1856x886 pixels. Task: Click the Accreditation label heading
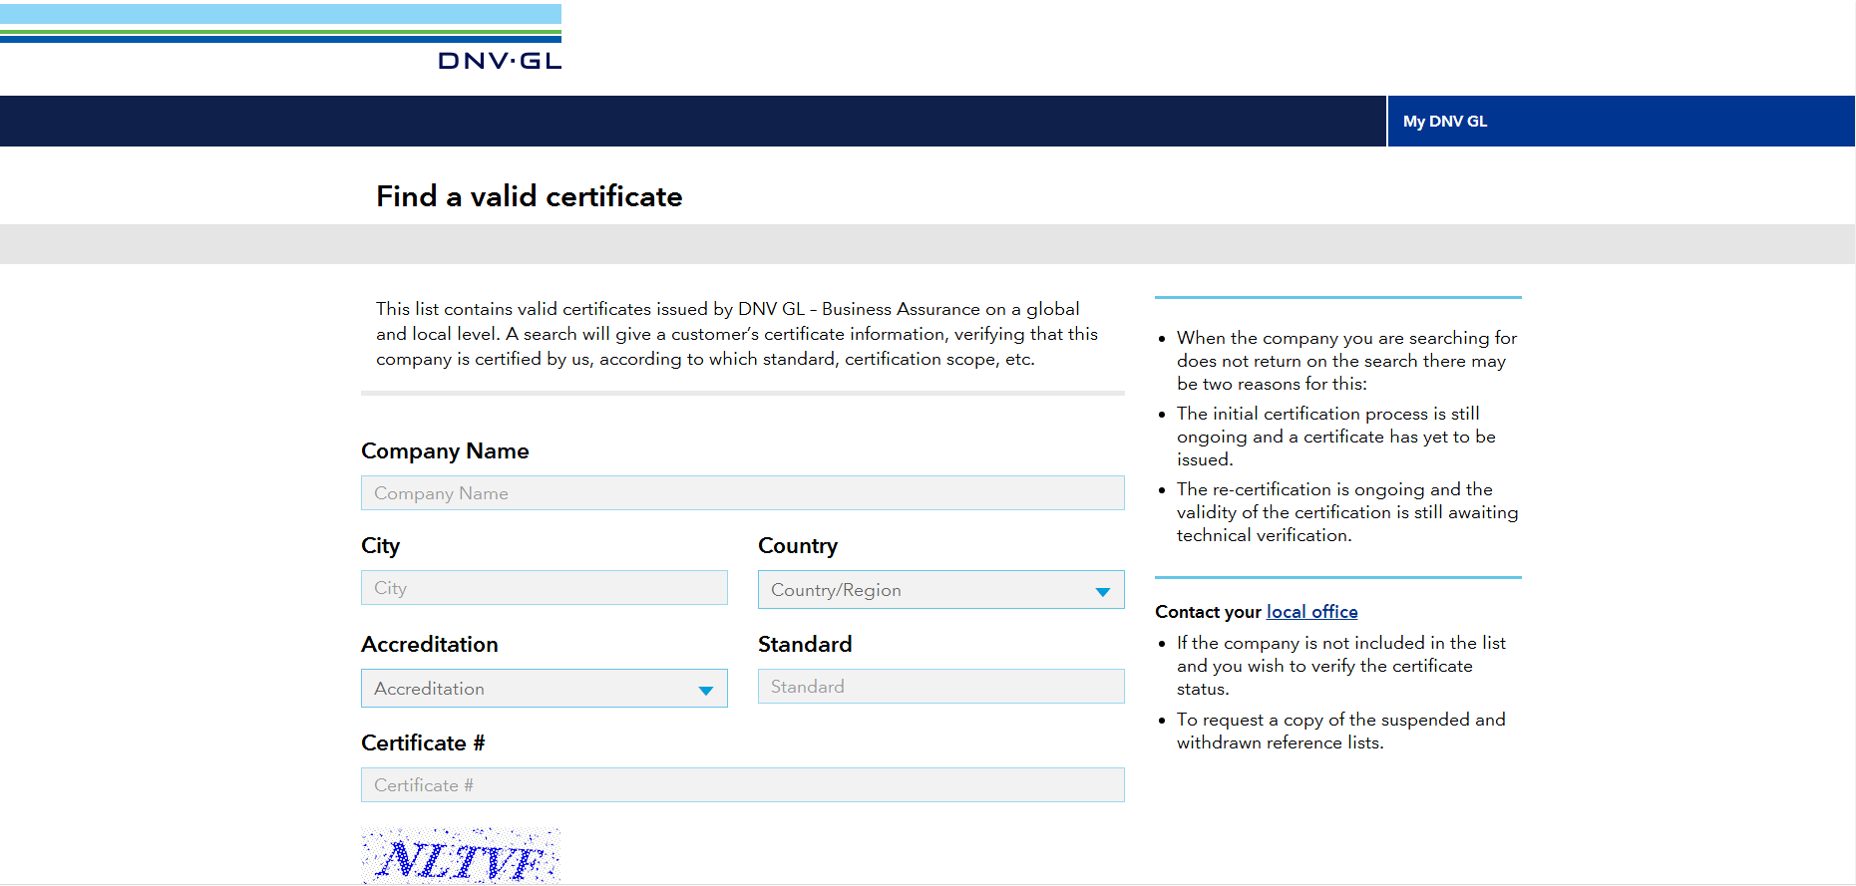click(429, 645)
